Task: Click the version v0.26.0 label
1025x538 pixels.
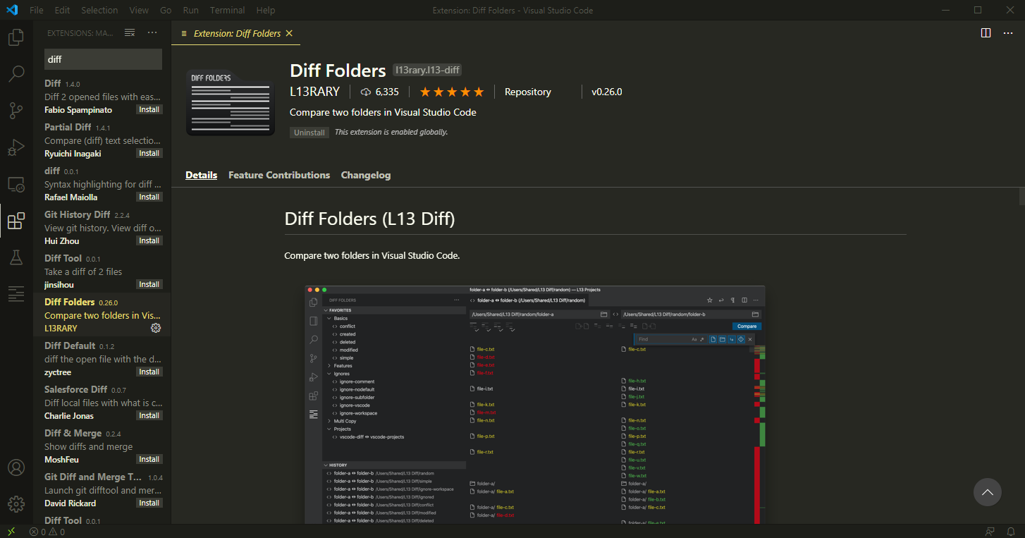Action: (x=606, y=92)
